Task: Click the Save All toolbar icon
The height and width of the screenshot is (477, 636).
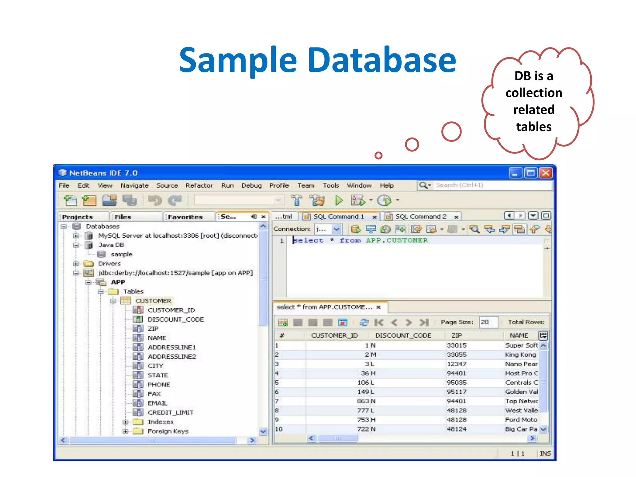Action: tap(129, 200)
